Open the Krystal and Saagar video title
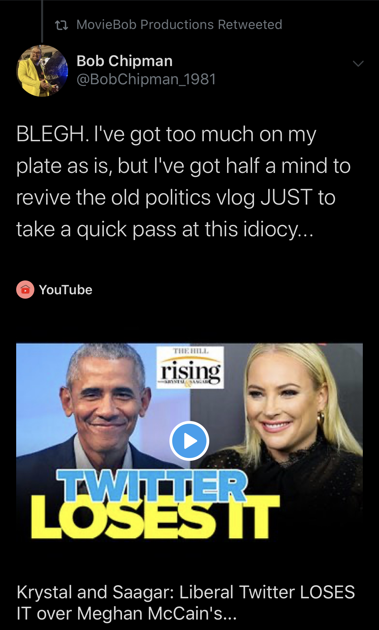 point(186,602)
